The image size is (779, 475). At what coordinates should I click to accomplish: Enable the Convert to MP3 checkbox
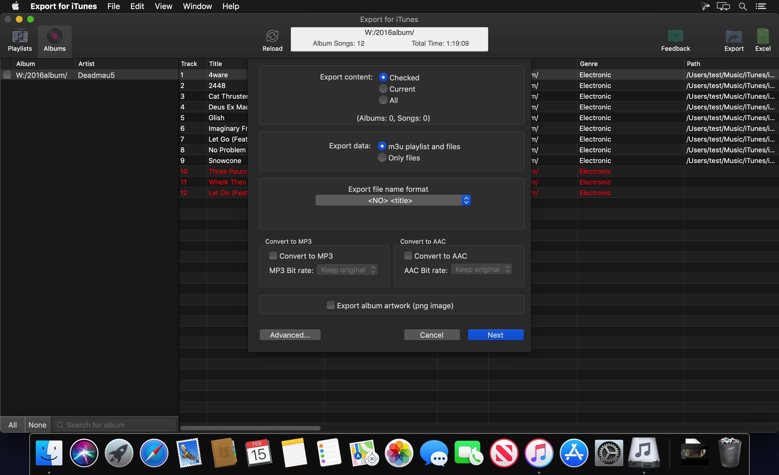273,256
